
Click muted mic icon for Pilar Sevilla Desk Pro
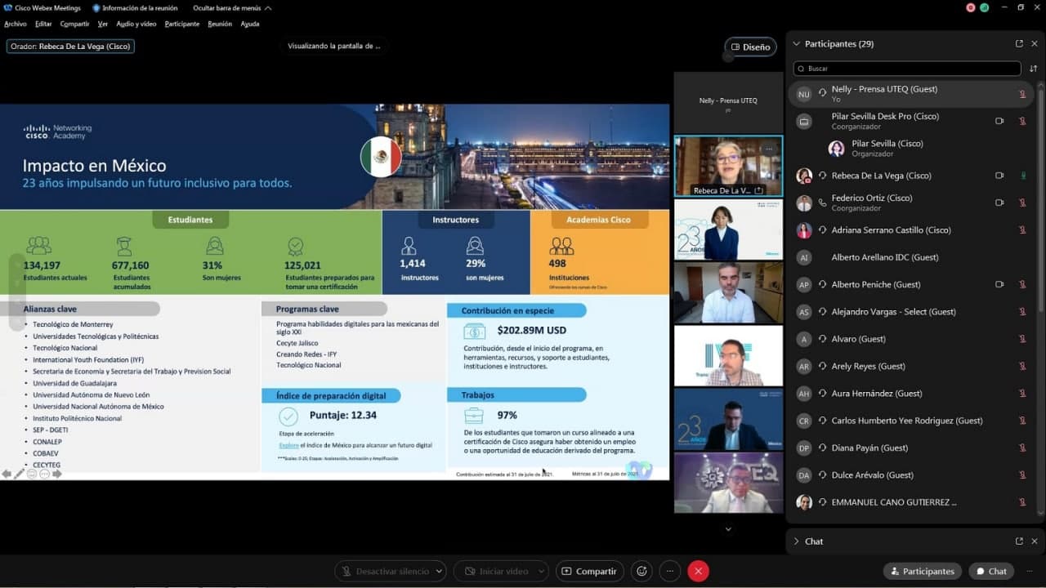click(1022, 121)
